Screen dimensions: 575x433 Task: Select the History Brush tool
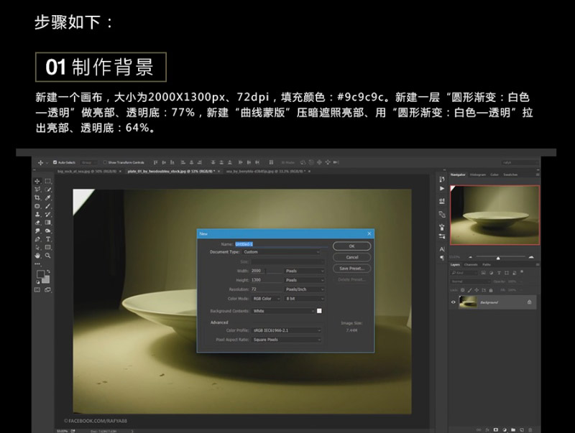point(47,214)
